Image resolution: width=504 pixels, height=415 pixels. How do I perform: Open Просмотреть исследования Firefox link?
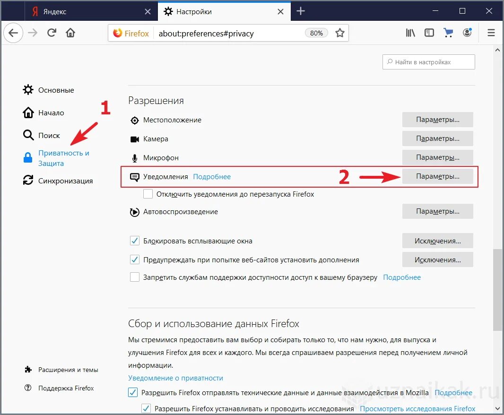(x=417, y=408)
